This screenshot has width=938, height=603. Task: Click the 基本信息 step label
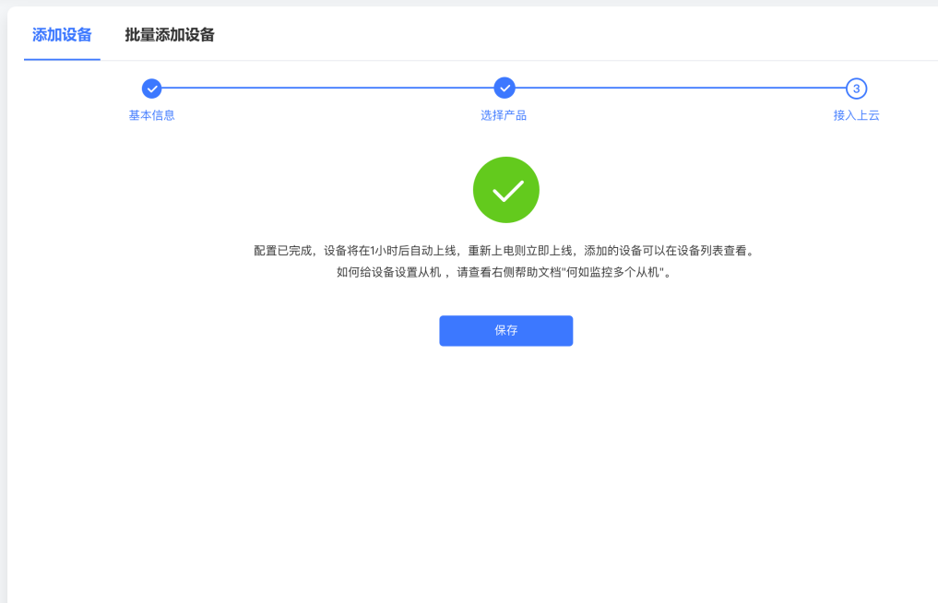(152, 115)
